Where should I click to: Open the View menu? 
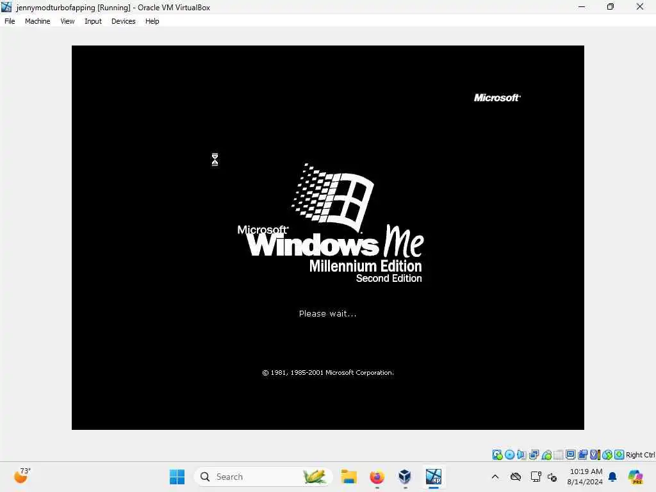(x=67, y=21)
